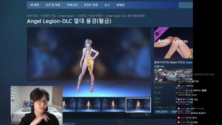Click the last breadcrumb Angel Legion-DLC 열대 풍경(황금)

126,16
